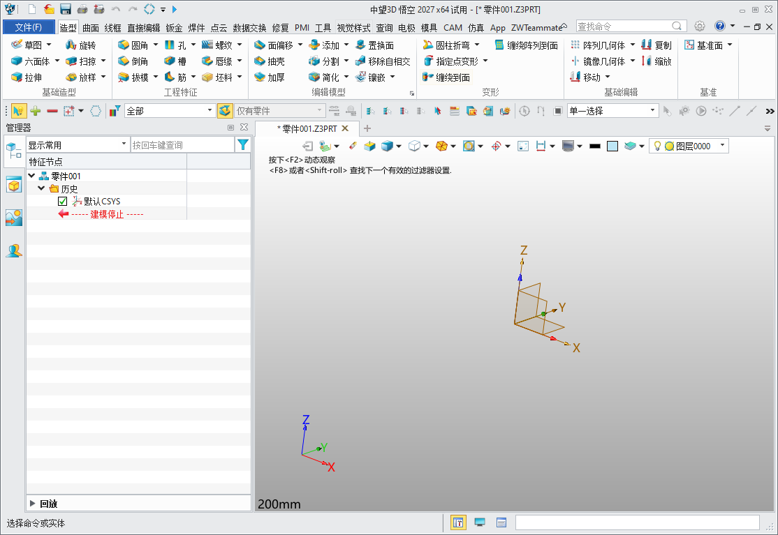Select the 圆角 (Fillet) tool
778x535 pixels.
tap(133, 45)
